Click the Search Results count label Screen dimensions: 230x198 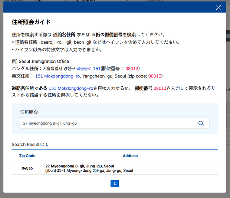pyautogui.click(x=30, y=144)
